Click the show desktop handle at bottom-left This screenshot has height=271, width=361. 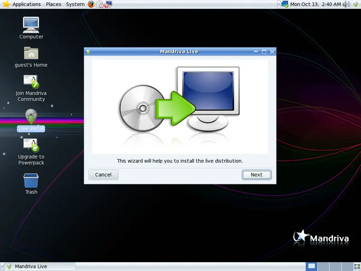pyautogui.click(x=2, y=266)
